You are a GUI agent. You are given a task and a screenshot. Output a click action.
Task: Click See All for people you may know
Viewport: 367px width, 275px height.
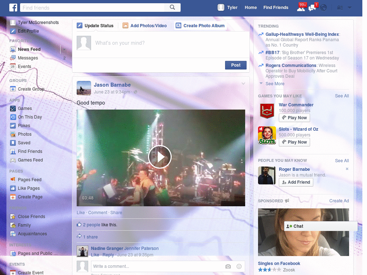tap(342, 161)
